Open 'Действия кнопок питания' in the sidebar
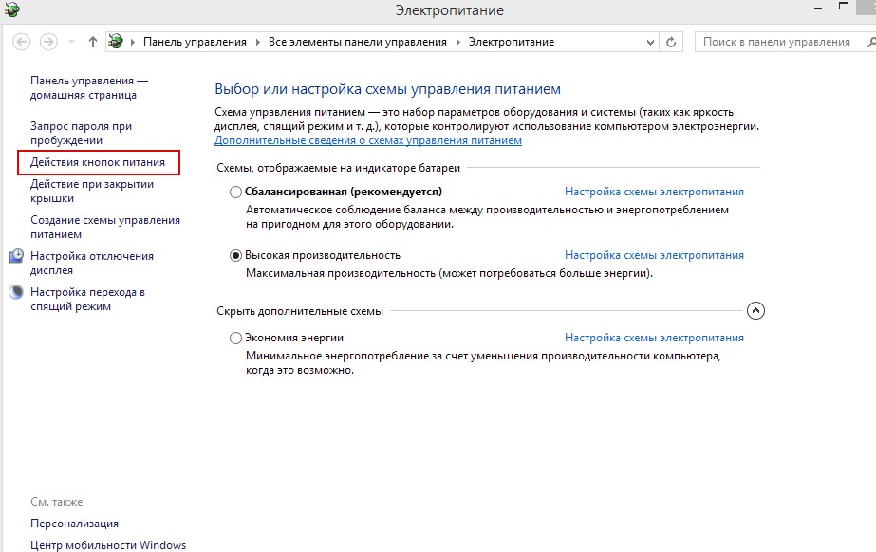 tap(98, 162)
